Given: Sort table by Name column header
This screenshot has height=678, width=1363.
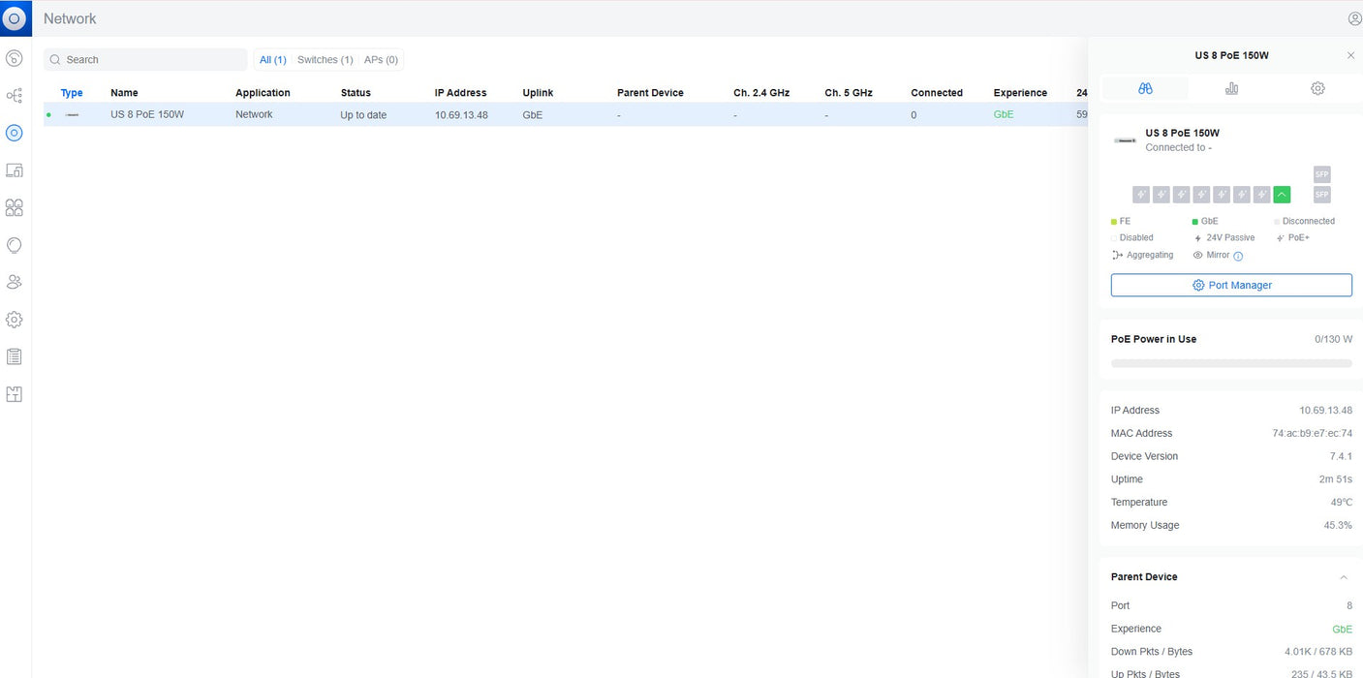Looking at the screenshot, I should coord(124,93).
